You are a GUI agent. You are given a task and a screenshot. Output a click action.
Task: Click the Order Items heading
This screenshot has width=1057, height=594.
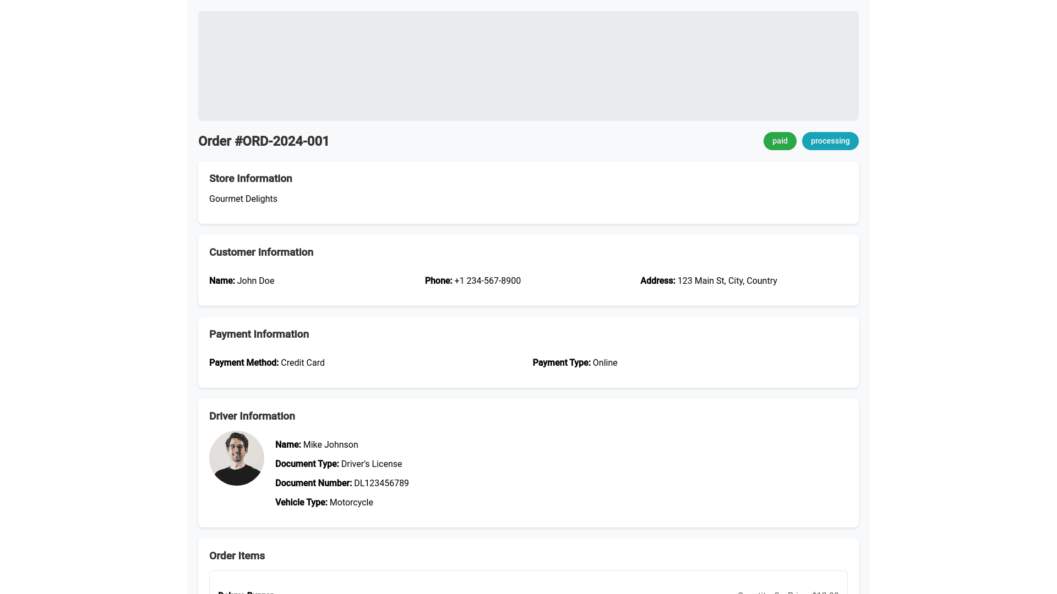[237, 556]
